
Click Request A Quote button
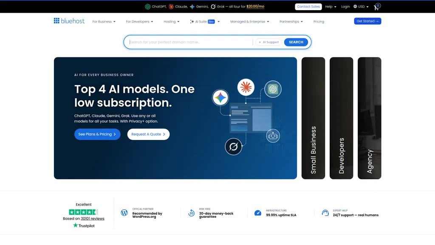click(148, 134)
